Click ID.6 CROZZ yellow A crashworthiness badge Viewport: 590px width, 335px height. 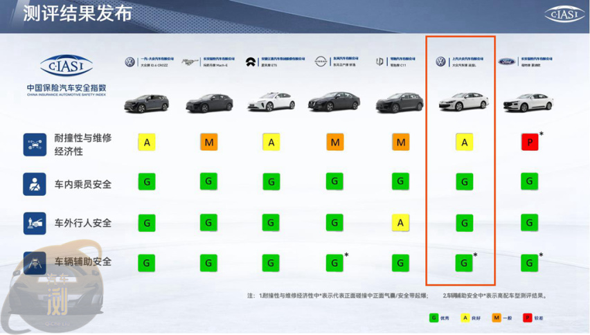[x=147, y=143]
